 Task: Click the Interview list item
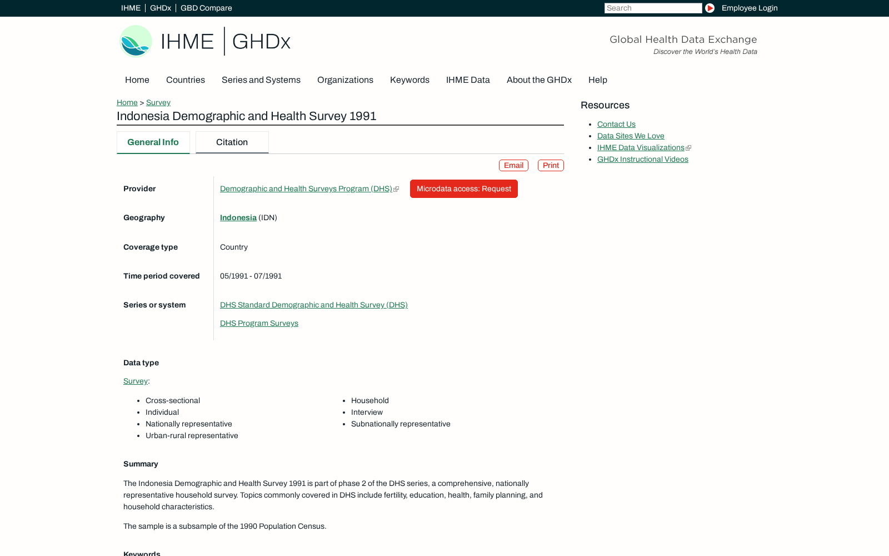pos(367,412)
